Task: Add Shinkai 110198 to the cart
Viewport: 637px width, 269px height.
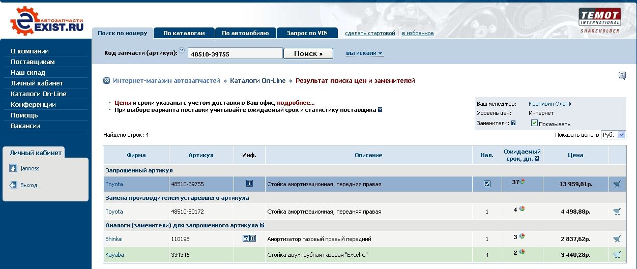Action: (x=617, y=239)
